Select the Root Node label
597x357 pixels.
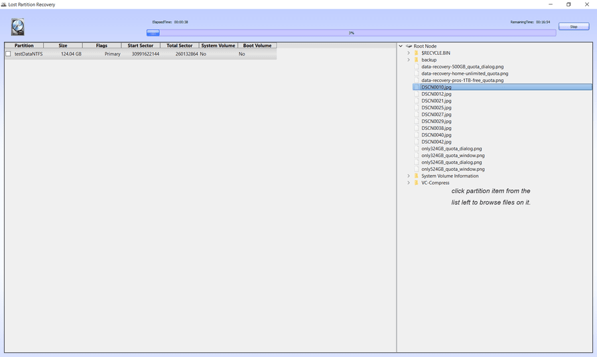coord(425,46)
